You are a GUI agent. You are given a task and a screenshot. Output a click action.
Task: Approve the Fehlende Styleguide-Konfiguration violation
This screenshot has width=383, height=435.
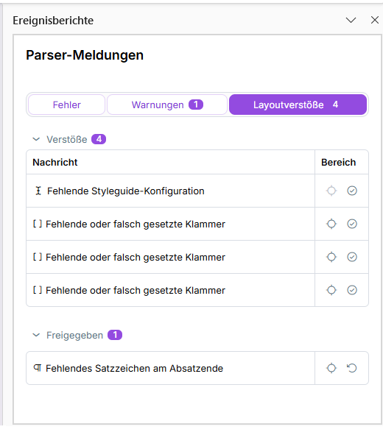point(352,191)
